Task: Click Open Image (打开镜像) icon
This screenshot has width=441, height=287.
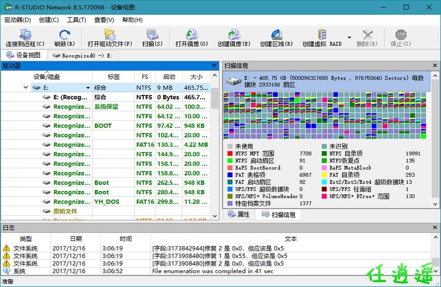Action: click(x=192, y=35)
